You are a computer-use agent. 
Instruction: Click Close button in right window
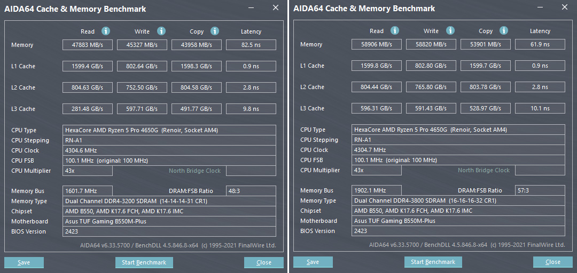pyautogui.click(x=553, y=262)
